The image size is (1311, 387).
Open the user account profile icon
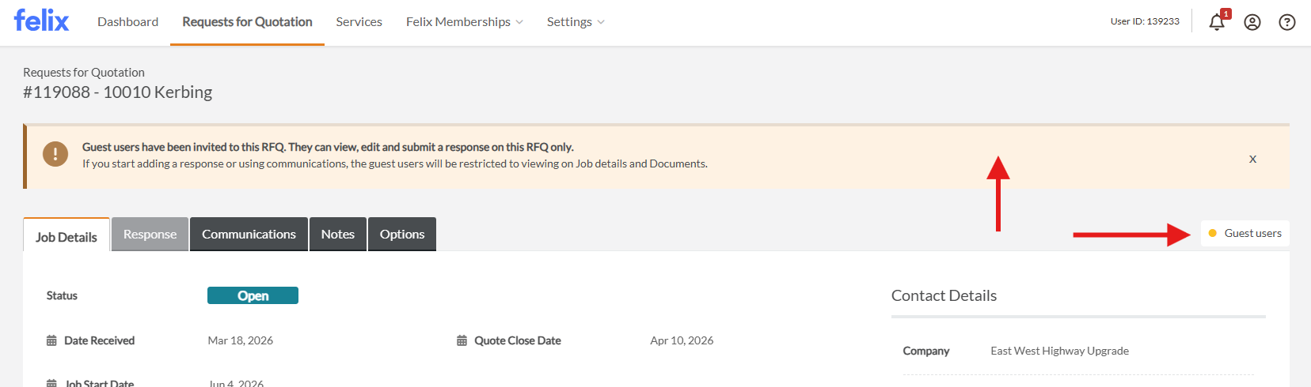[1252, 22]
